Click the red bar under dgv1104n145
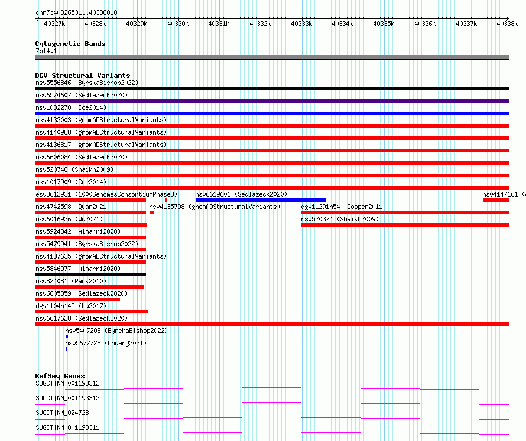Screen dimensions: 526x441 point(92,312)
